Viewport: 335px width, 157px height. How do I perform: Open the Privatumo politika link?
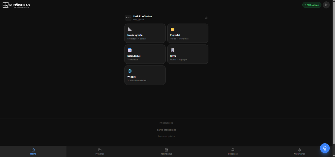pyautogui.click(x=166, y=136)
